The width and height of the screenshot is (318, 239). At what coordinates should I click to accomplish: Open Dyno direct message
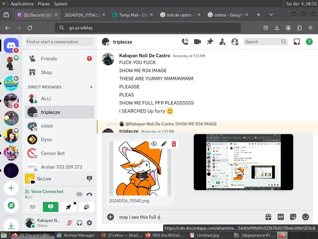click(60, 140)
